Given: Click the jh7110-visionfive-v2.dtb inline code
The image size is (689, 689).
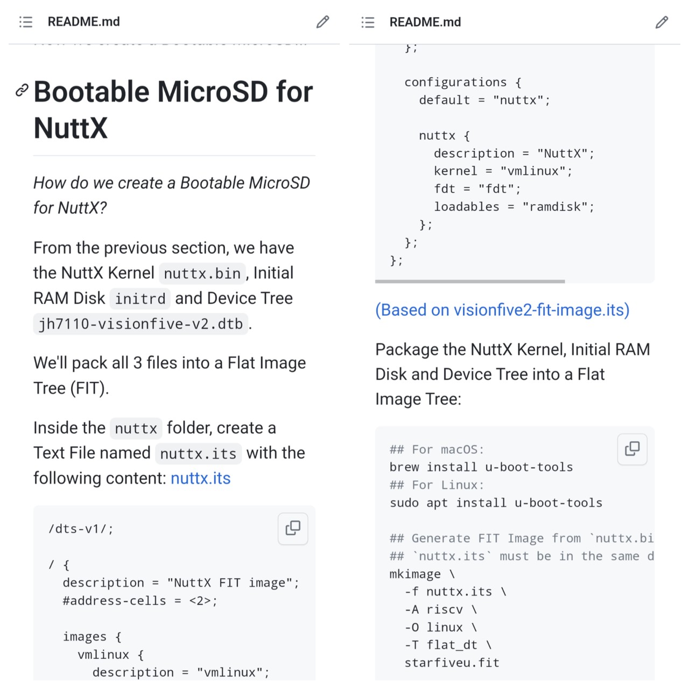Looking at the screenshot, I should tap(140, 324).
